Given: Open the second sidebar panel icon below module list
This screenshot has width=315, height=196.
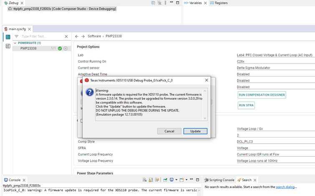Looking at the screenshot, I should (x=8, y=46).
